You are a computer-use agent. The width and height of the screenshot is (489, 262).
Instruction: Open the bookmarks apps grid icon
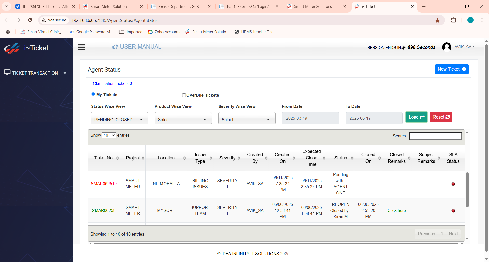click(8, 32)
